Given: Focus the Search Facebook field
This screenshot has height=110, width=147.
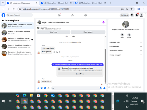Looking at the screenshot, I should click(x=20, y=15).
